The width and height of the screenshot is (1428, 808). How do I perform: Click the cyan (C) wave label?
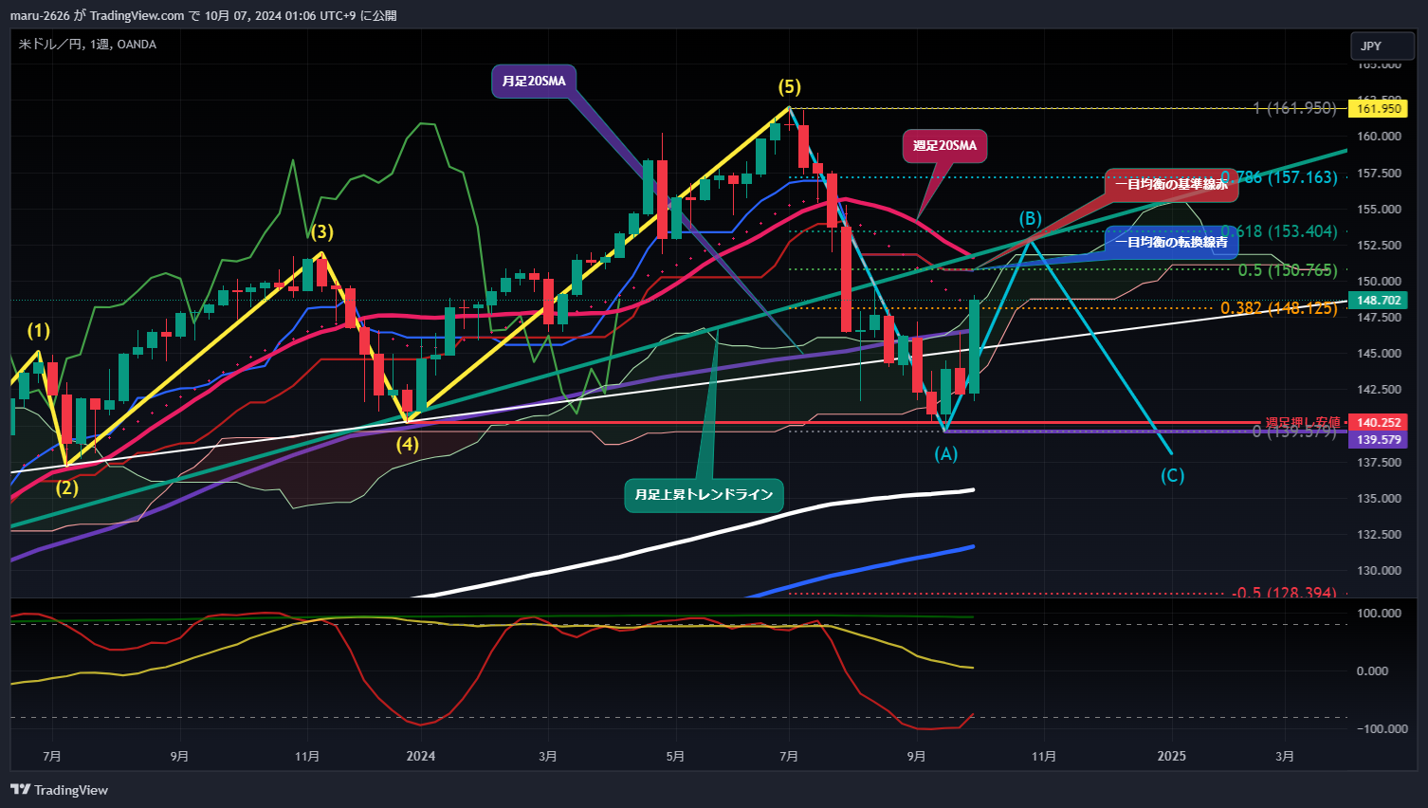pyautogui.click(x=1173, y=476)
